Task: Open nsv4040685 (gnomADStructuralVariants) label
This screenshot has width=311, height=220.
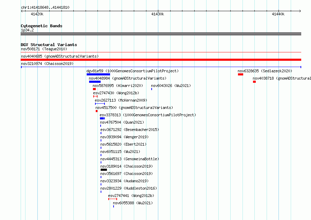Action: (x=60, y=56)
